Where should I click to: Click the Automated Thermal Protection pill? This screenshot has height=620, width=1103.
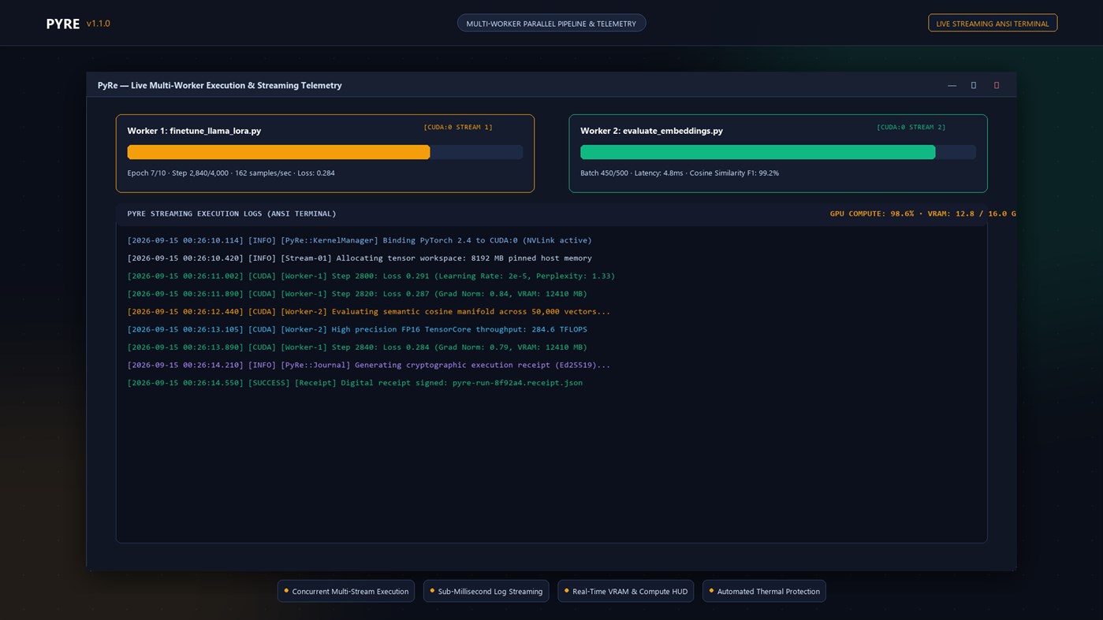(x=764, y=591)
